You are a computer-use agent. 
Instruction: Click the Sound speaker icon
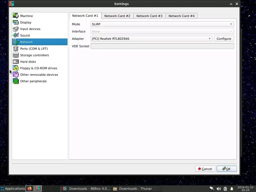tap(16, 35)
